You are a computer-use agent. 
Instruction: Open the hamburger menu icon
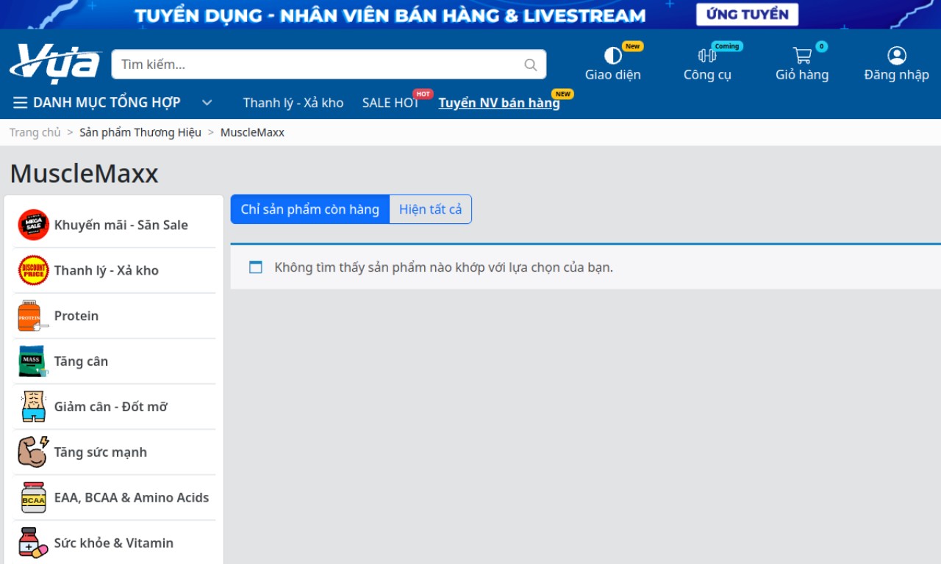[x=20, y=103]
